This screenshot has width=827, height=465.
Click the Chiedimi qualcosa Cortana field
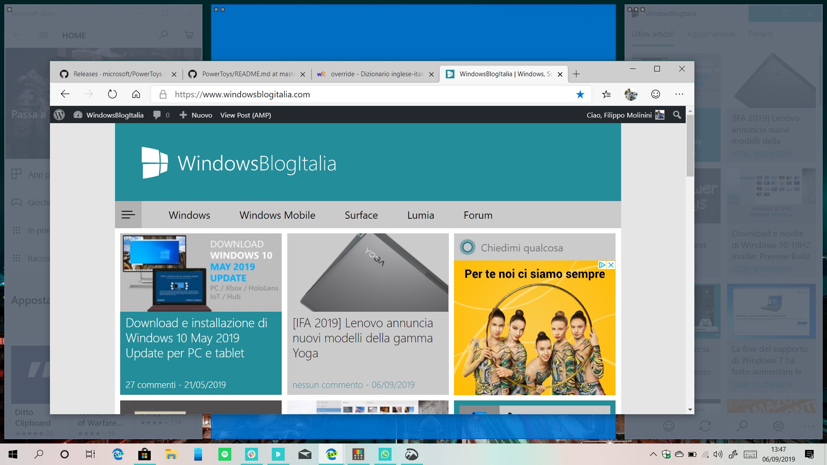point(535,248)
